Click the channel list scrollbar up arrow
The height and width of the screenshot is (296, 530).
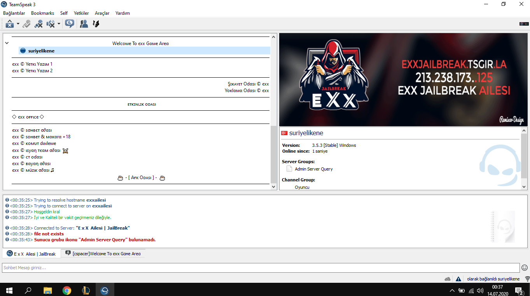(x=273, y=37)
